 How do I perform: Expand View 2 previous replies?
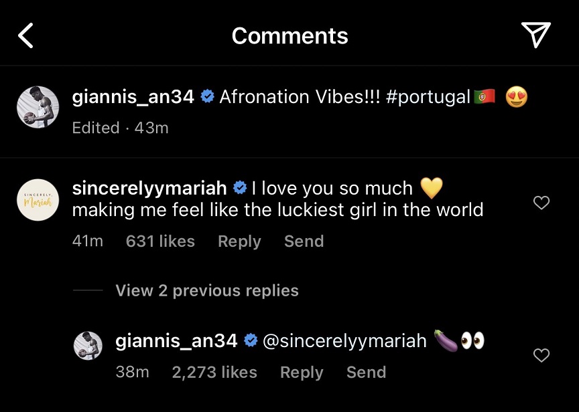point(206,290)
